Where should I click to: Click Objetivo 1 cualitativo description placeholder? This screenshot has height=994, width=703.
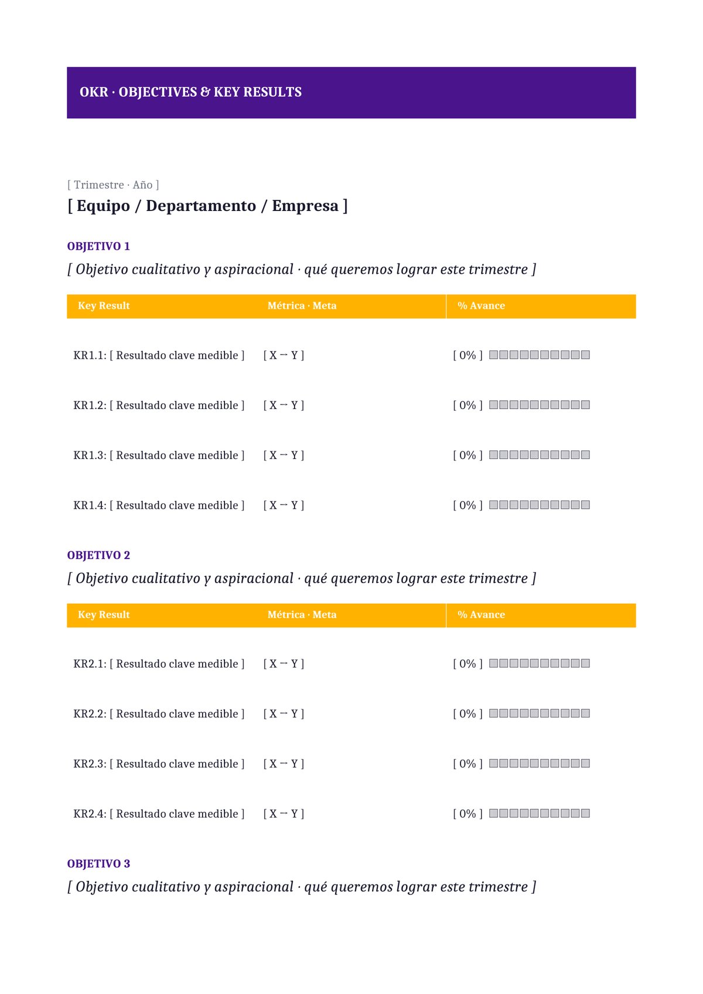pos(302,270)
